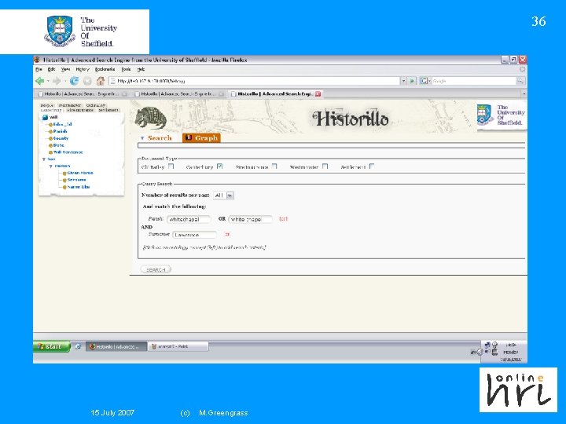The height and width of the screenshot is (424, 566).
Task: Click the Go arrow beside the address bar
Action: tap(412, 81)
